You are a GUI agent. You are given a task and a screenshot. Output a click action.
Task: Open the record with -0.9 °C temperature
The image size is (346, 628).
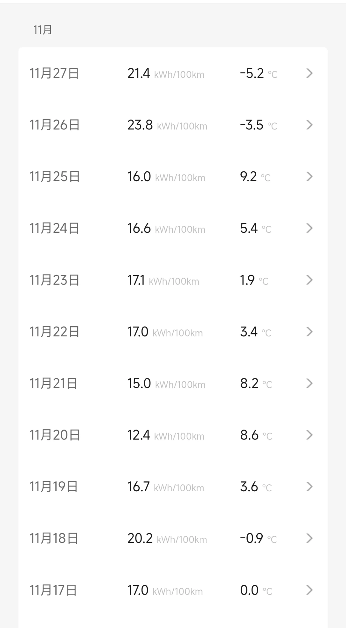(173, 538)
